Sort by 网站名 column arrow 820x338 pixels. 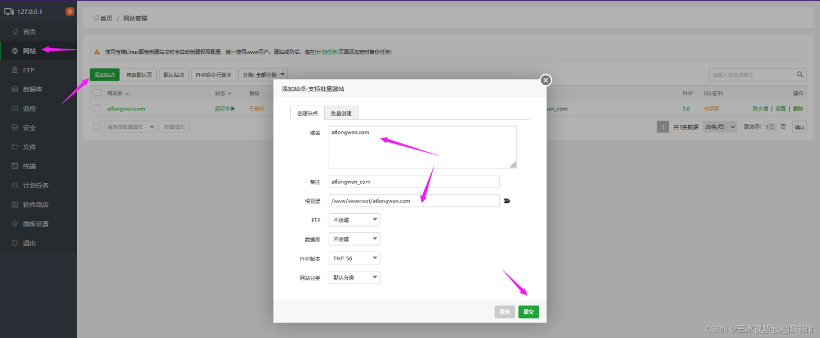coord(127,93)
